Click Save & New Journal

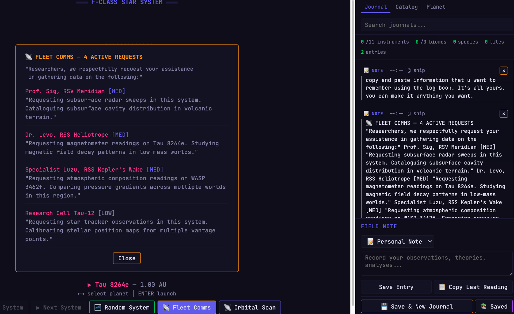(417, 307)
